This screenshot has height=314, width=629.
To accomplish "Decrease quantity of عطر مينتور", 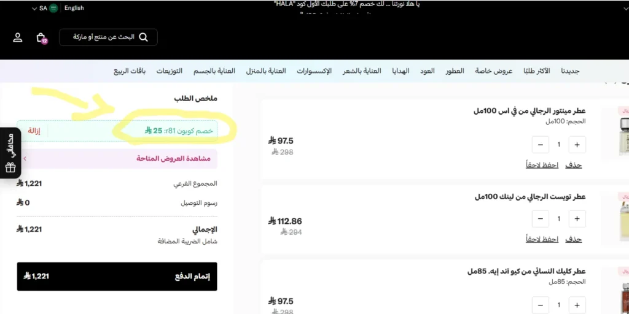I will click(541, 145).
